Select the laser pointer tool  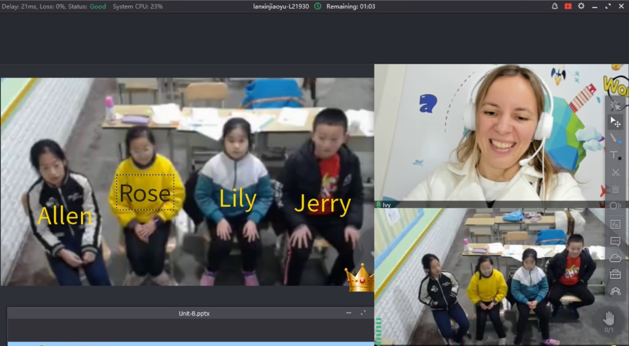(615, 105)
